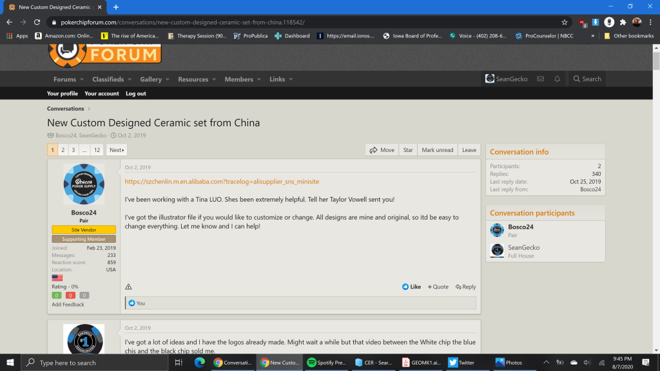The height and width of the screenshot is (371, 660).
Task: Open the conversations envelope icon in navbar
Action: click(540, 79)
